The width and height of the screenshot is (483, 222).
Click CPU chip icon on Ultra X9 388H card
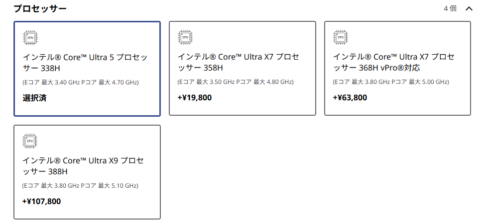pyautogui.click(x=30, y=141)
